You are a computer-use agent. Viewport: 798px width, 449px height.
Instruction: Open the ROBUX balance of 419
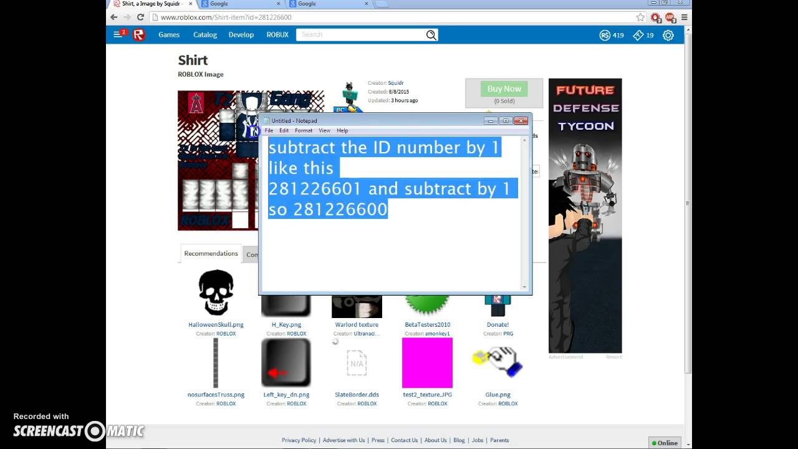coord(612,35)
